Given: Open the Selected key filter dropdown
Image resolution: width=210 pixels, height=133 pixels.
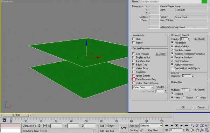Looking at the screenshot, I should pos(151,126).
